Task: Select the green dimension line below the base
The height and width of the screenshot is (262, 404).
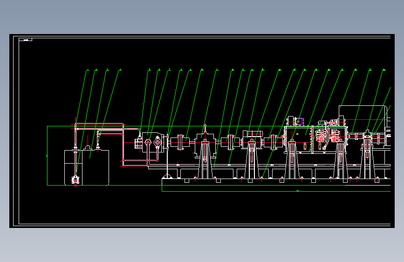Action: 276,191
